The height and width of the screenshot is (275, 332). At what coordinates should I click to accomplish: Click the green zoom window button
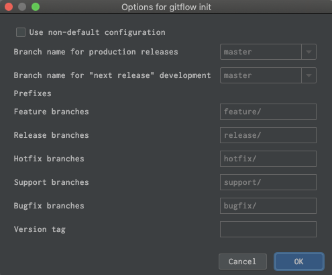(36, 7)
